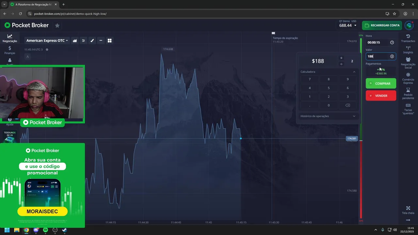The height and width of the screenshot is (235, 418).
Task: Bookmark this page with the star
Action: (x=394, y=14)
